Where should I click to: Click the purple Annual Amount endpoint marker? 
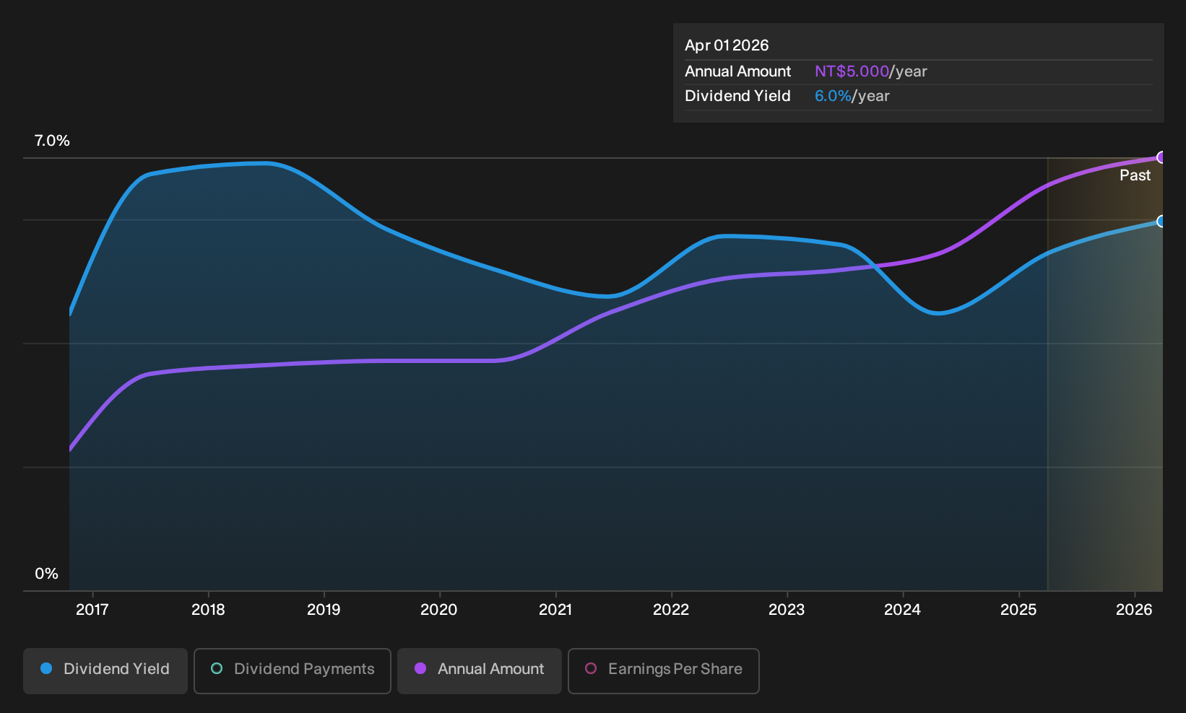(x=1161, y=157)
